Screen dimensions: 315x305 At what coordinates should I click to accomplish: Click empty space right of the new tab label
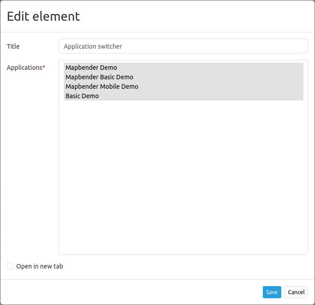[x=180, y=266]
